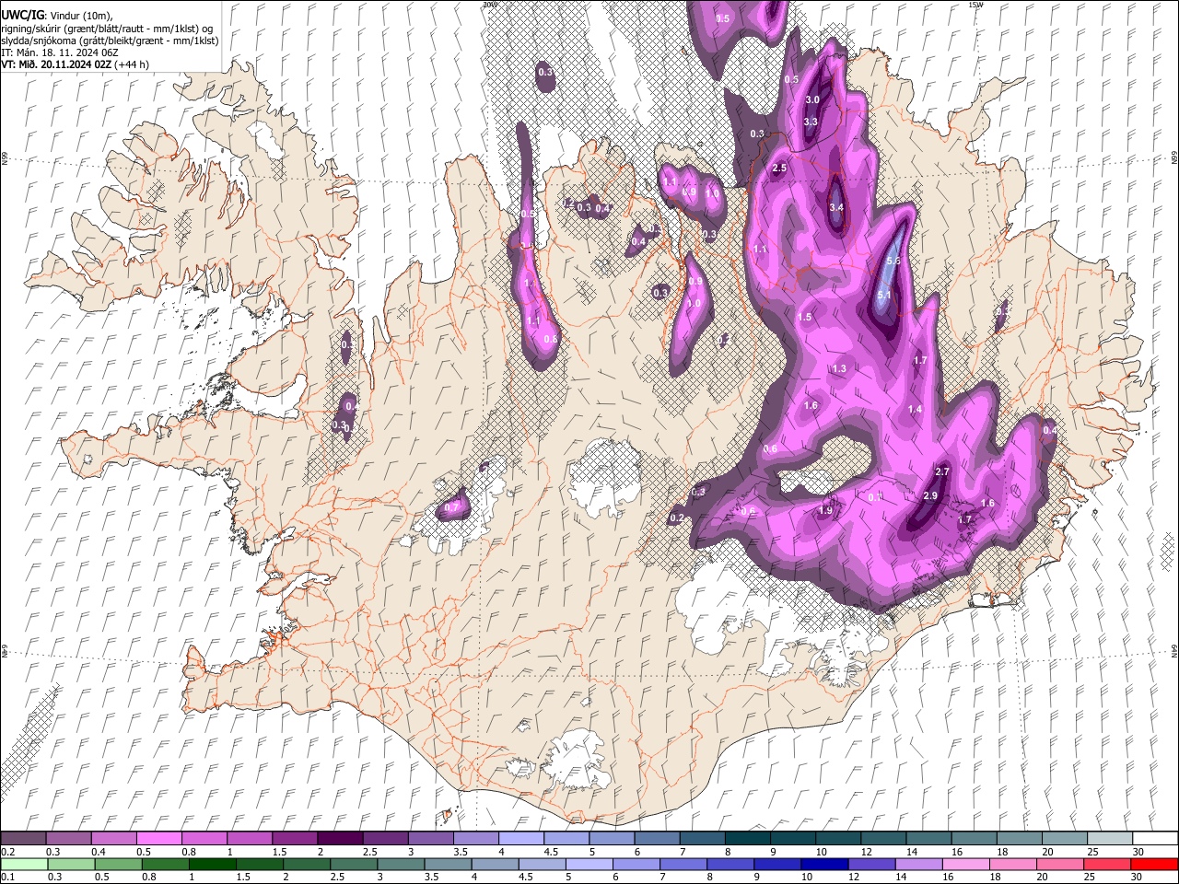The width and height of the screenshot is (1179, 884).
Task: Click the 1.3 value label on the map
Action: 839,368
